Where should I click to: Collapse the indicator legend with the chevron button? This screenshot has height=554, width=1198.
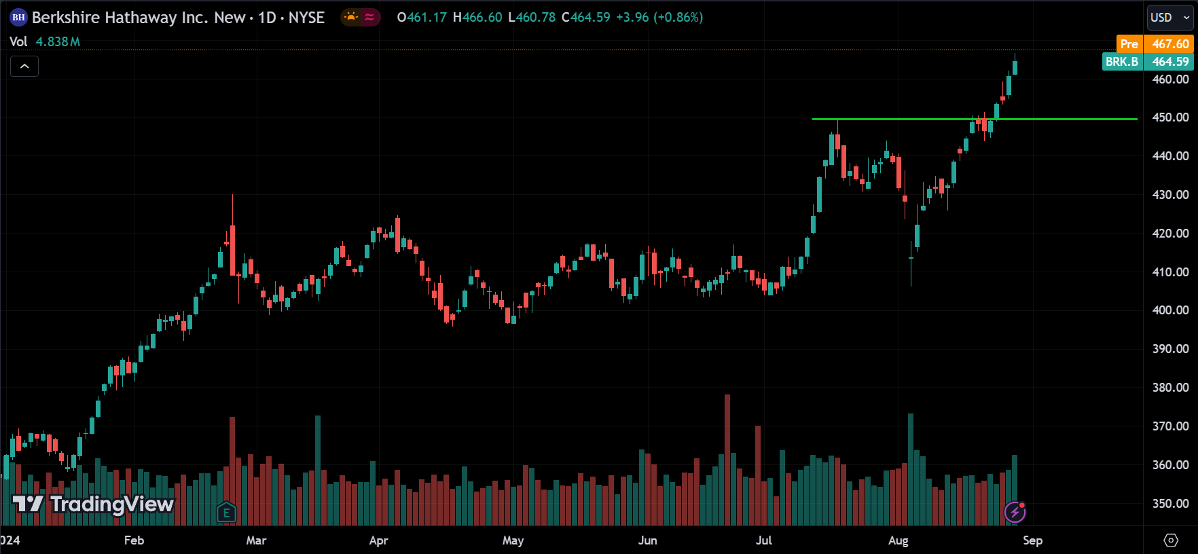pos(24,67)
